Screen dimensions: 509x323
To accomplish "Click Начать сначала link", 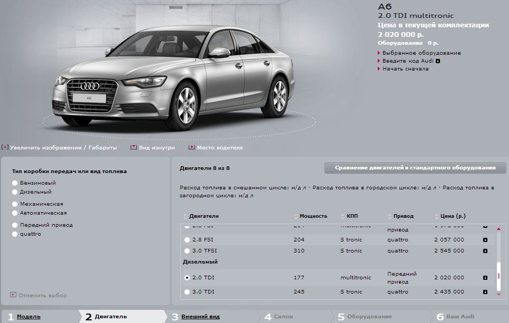I will (405, 69).
